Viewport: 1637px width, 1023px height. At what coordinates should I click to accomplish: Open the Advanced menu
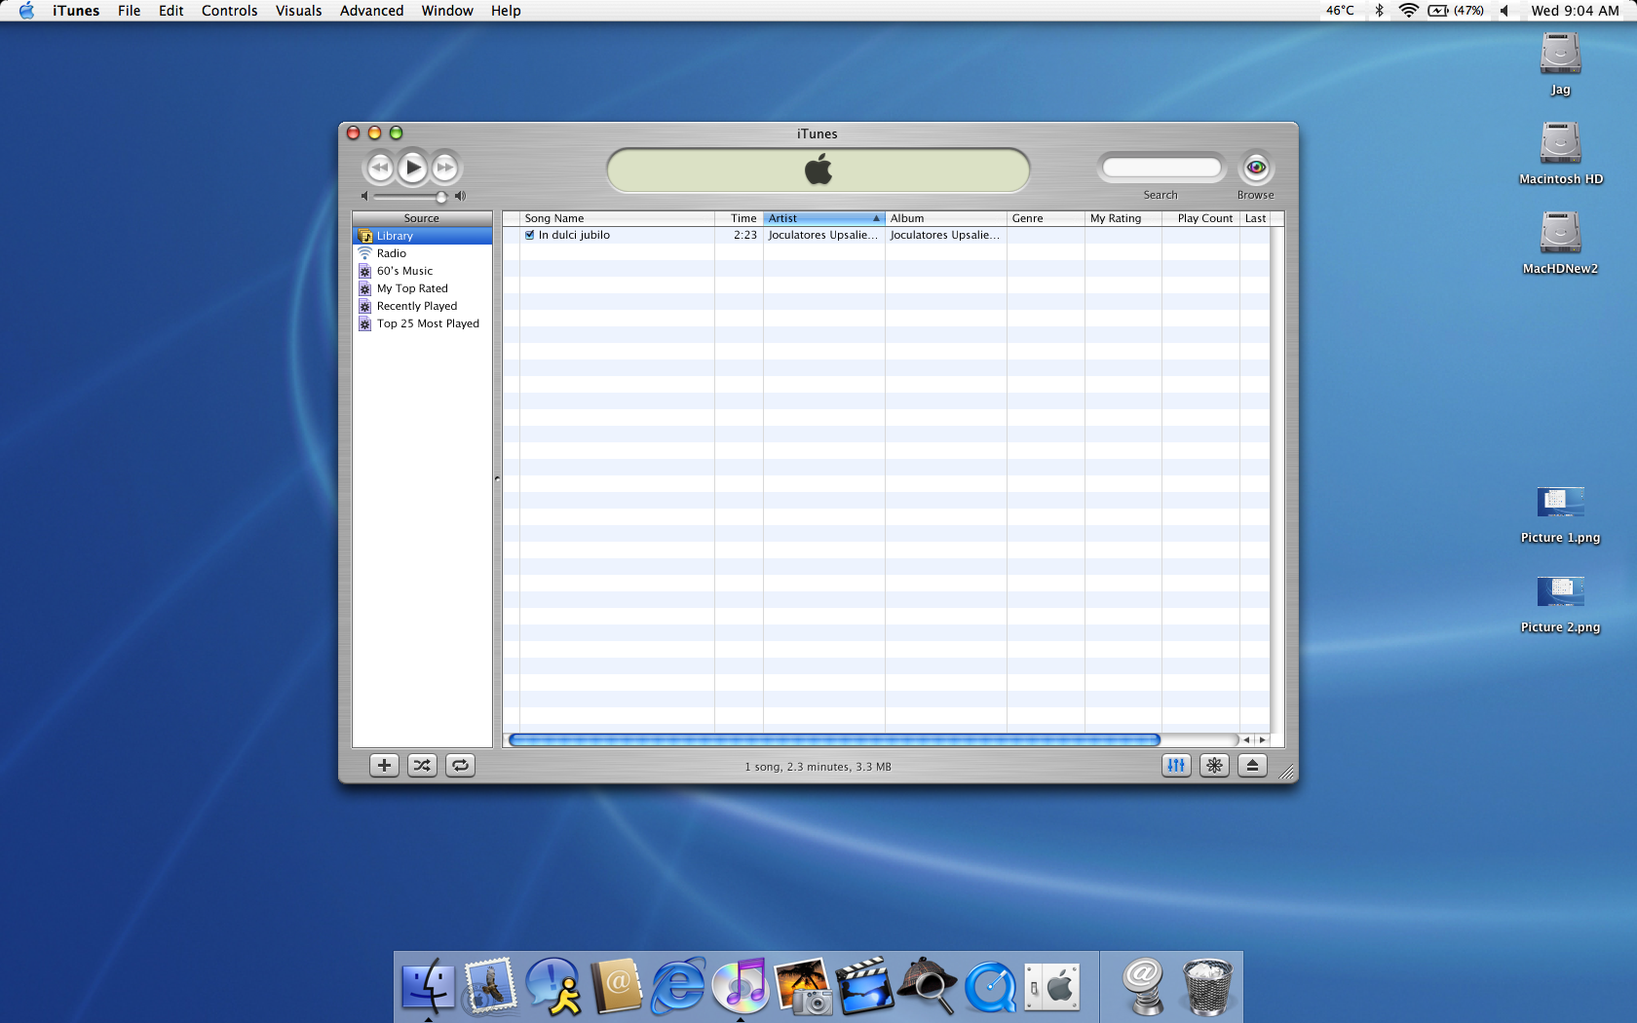click(x=372, y=11)
